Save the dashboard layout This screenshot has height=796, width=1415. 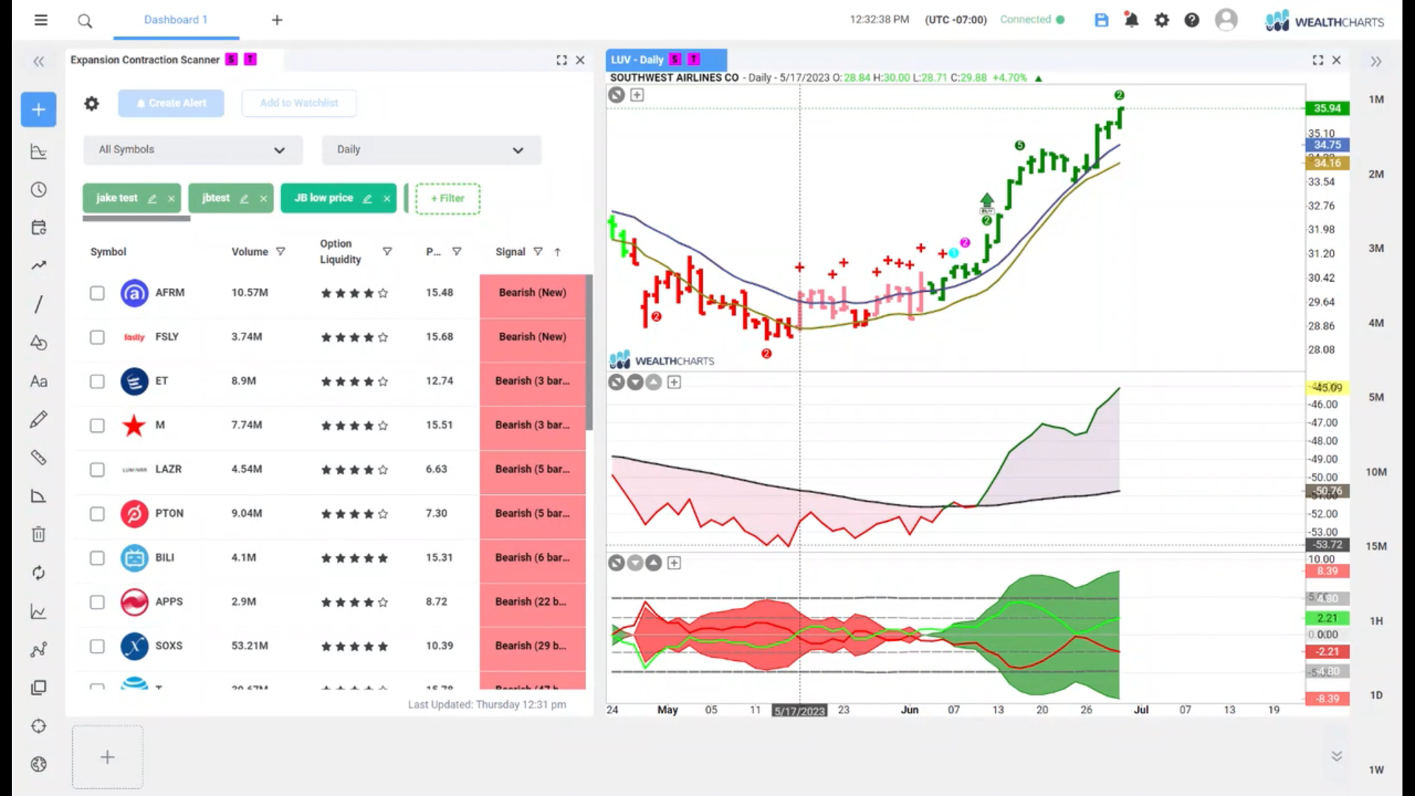tap(1101, 20)
